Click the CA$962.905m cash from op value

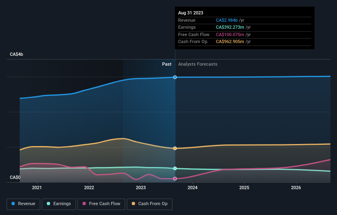230,42
